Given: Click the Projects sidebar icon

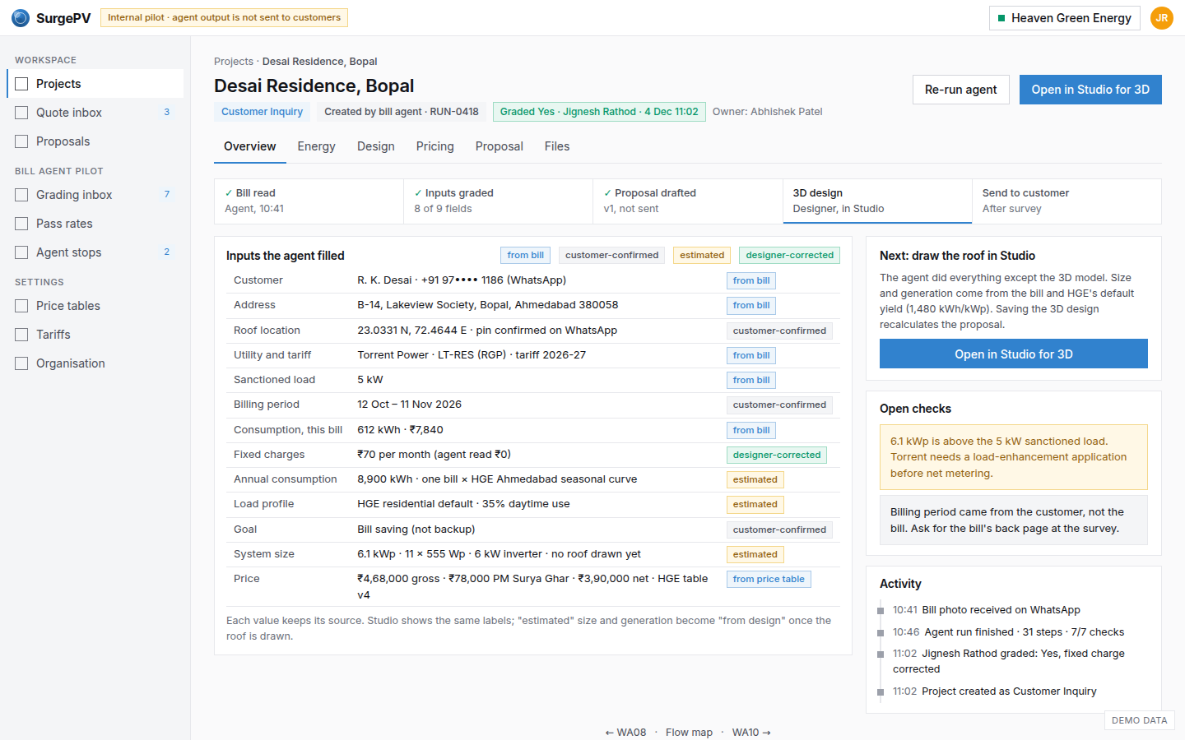Looking at the screenshot, I should pos(21,84).
